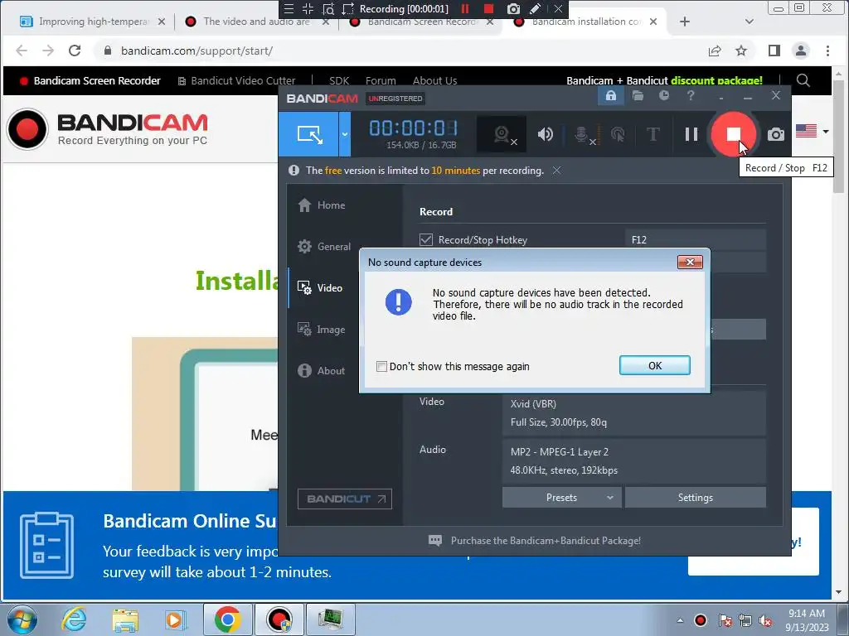Open Internet Explorer from taskbar
Viewport: 849px width, 636px height.
coord(74,619)
